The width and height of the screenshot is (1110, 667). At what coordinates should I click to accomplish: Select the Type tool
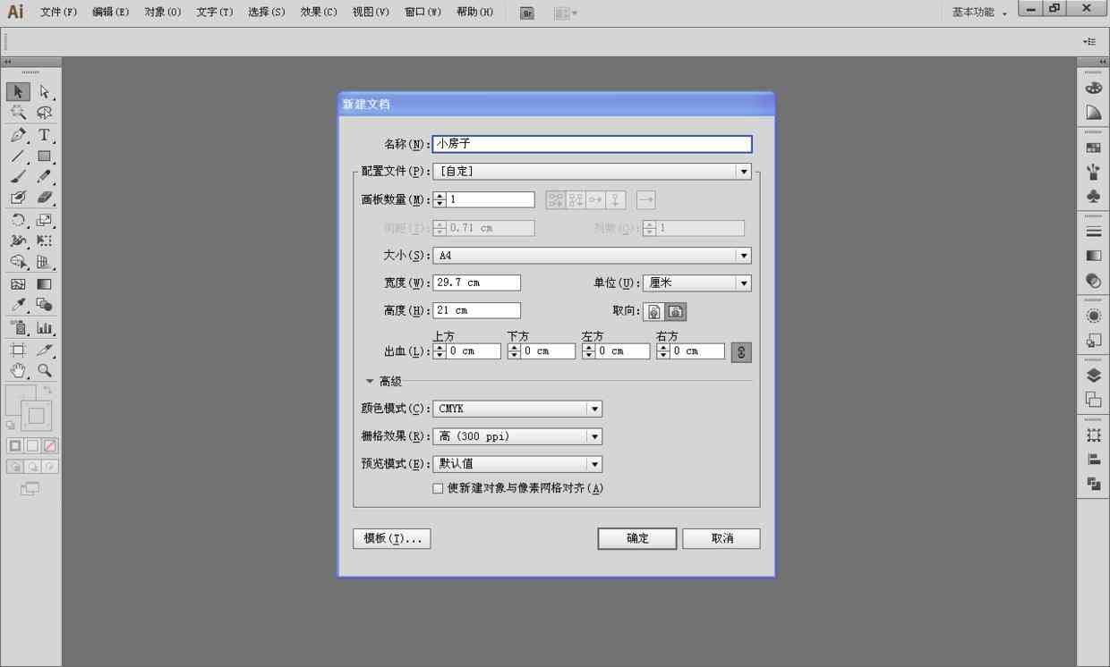point(45,135)
